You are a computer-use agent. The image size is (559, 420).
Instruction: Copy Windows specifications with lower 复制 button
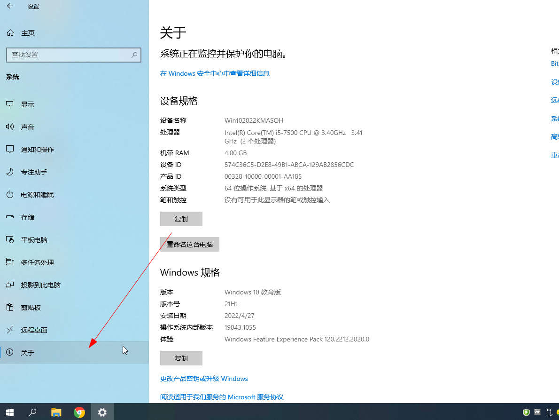tap(181, 358)
